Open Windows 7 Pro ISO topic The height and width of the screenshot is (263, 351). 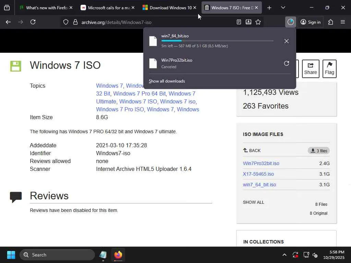click(x=120, y=109)
